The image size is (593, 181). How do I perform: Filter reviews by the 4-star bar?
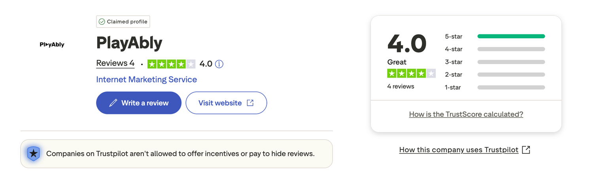tap(511, 49)
